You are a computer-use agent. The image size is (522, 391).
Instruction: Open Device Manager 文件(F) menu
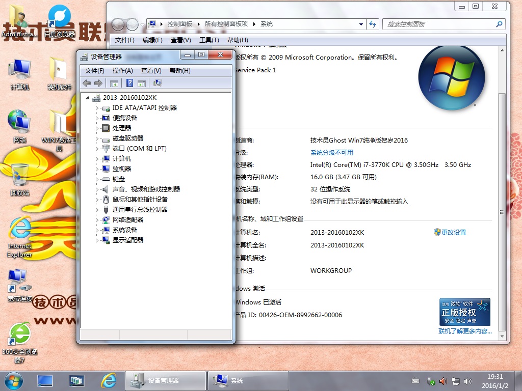(94, 70)
